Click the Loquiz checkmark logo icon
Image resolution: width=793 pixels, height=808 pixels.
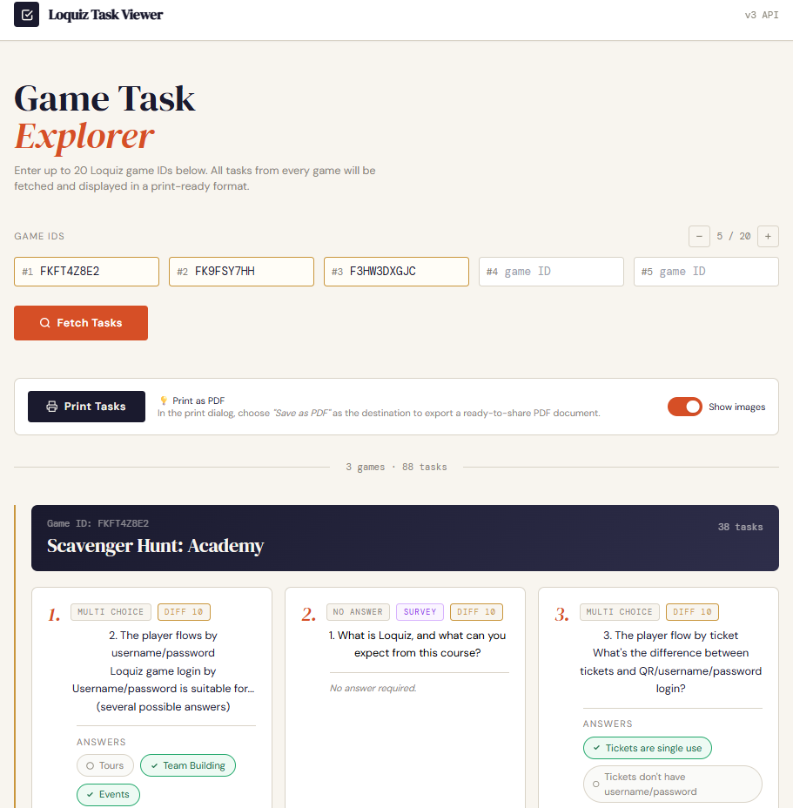coord(27,15)
